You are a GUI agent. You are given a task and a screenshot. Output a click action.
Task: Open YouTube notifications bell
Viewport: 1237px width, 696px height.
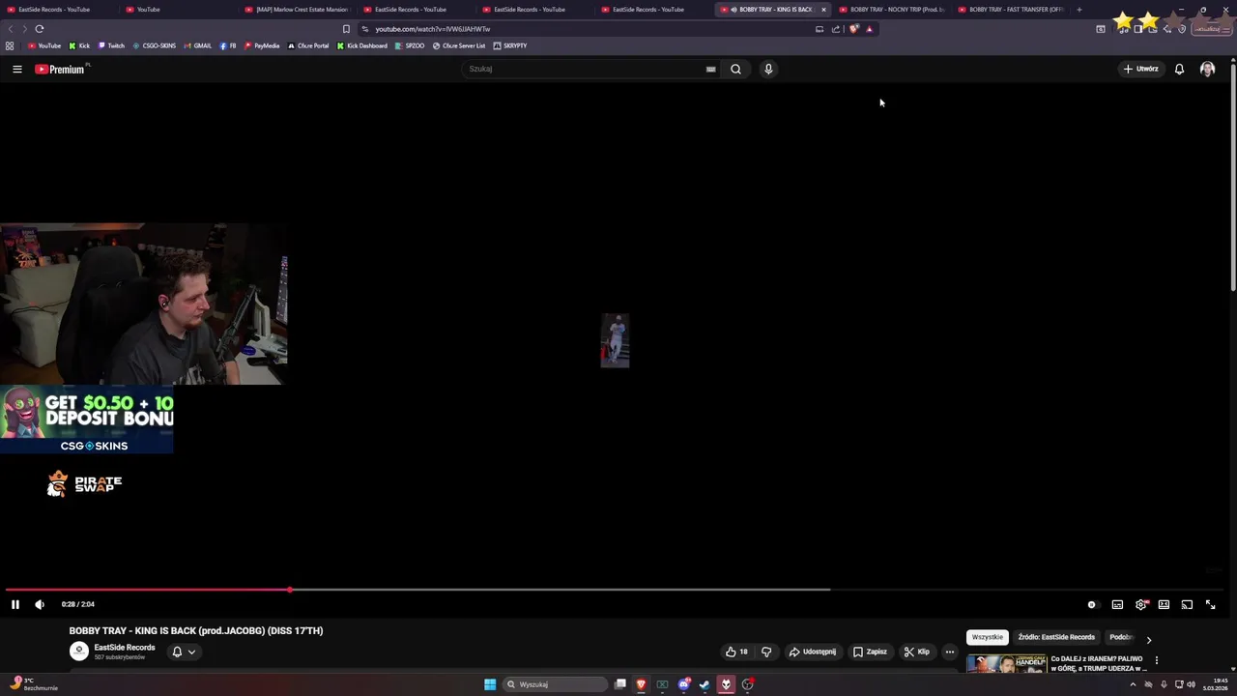tap(1179, 69)
